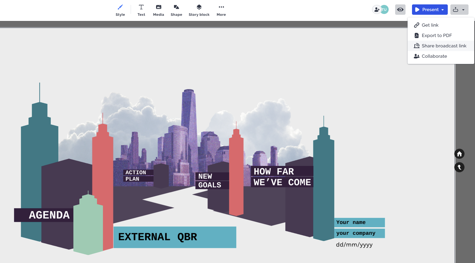Select the Style tool

(120, 10)
